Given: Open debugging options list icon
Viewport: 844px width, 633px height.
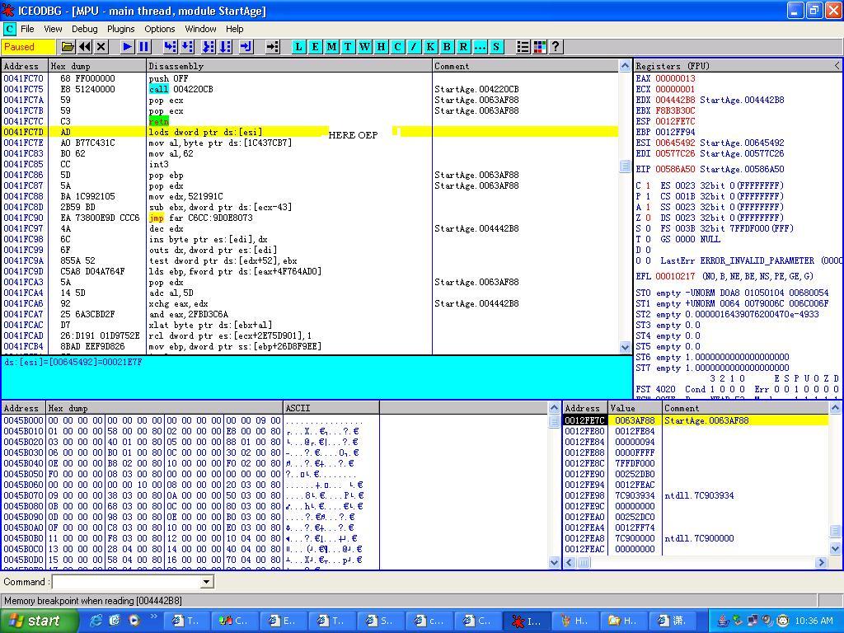Looking at the screenshot, I should tap(523, 47).
